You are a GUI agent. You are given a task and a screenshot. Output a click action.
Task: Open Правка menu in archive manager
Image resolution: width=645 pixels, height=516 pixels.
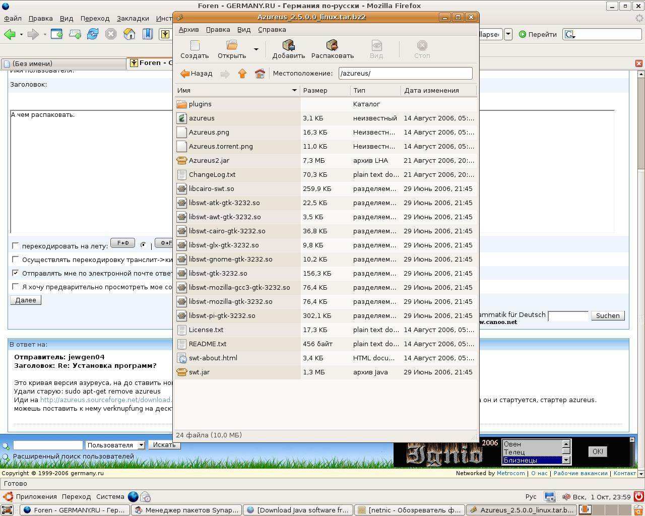[218, 29]
